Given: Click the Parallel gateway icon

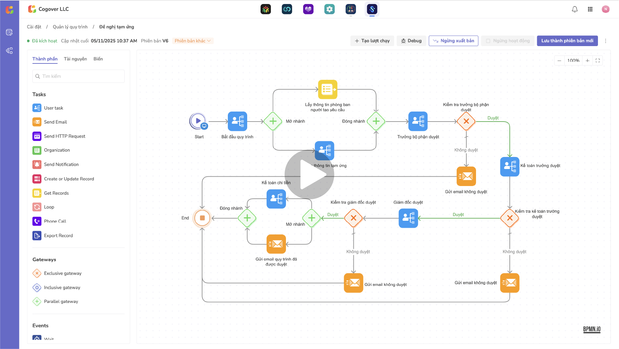Looking at the screenshot, I should coord(37,301).
